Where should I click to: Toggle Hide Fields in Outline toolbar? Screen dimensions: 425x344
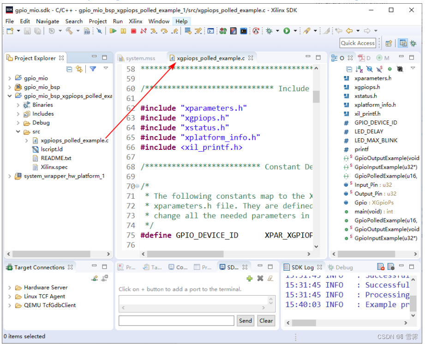pos(369,69)
